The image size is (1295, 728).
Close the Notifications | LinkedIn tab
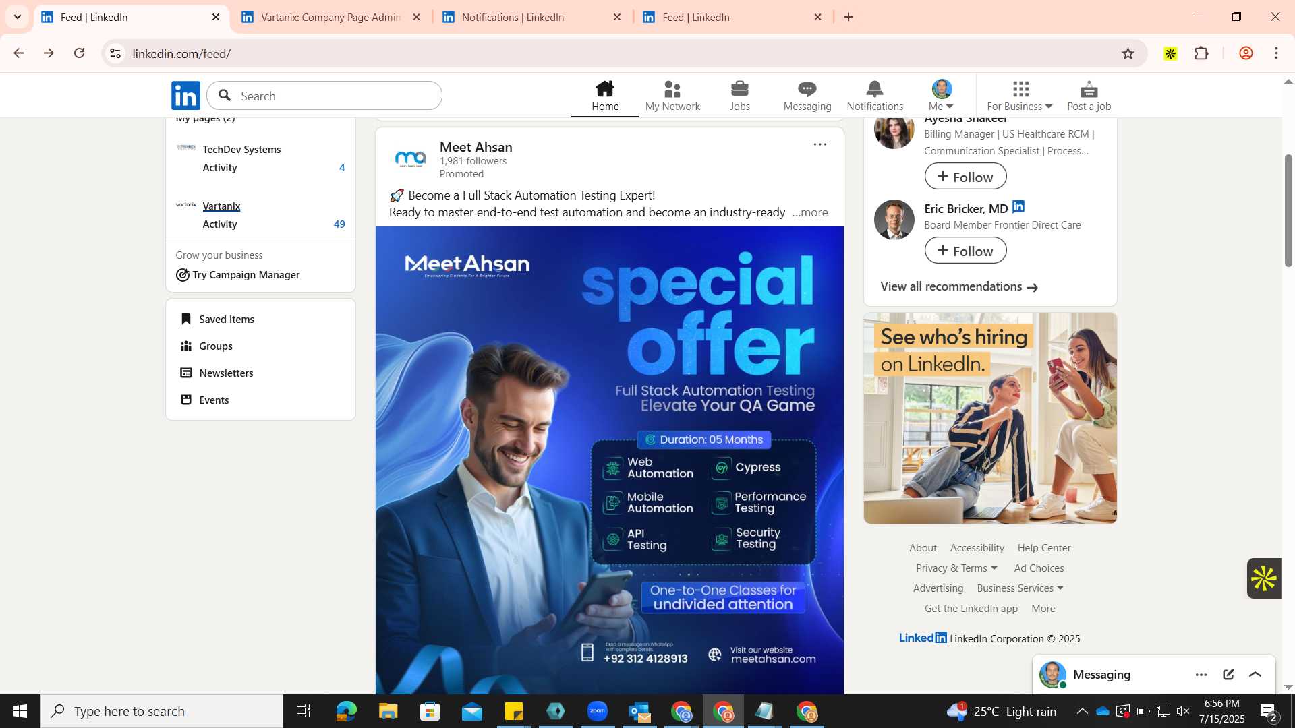616,17
